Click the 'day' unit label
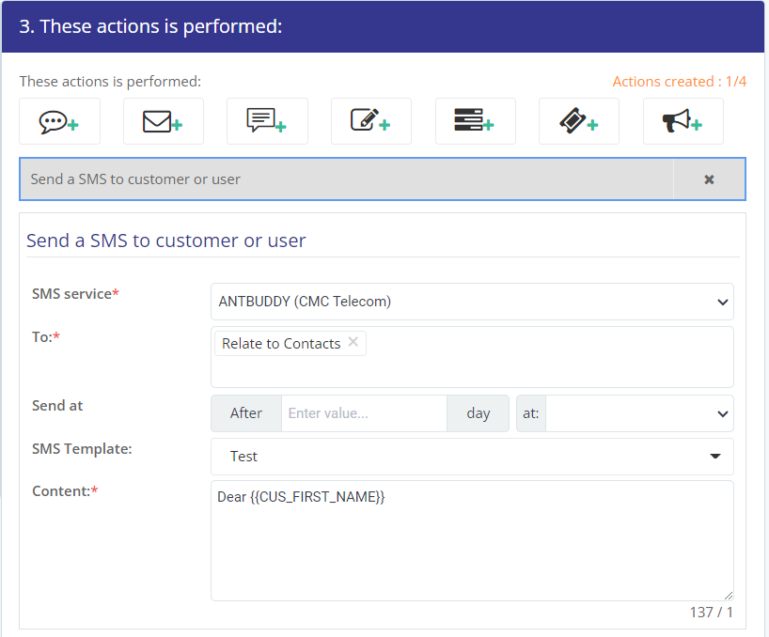Image resolution: width=769 pixels, height=637 pixels. (x=479, y=413)
